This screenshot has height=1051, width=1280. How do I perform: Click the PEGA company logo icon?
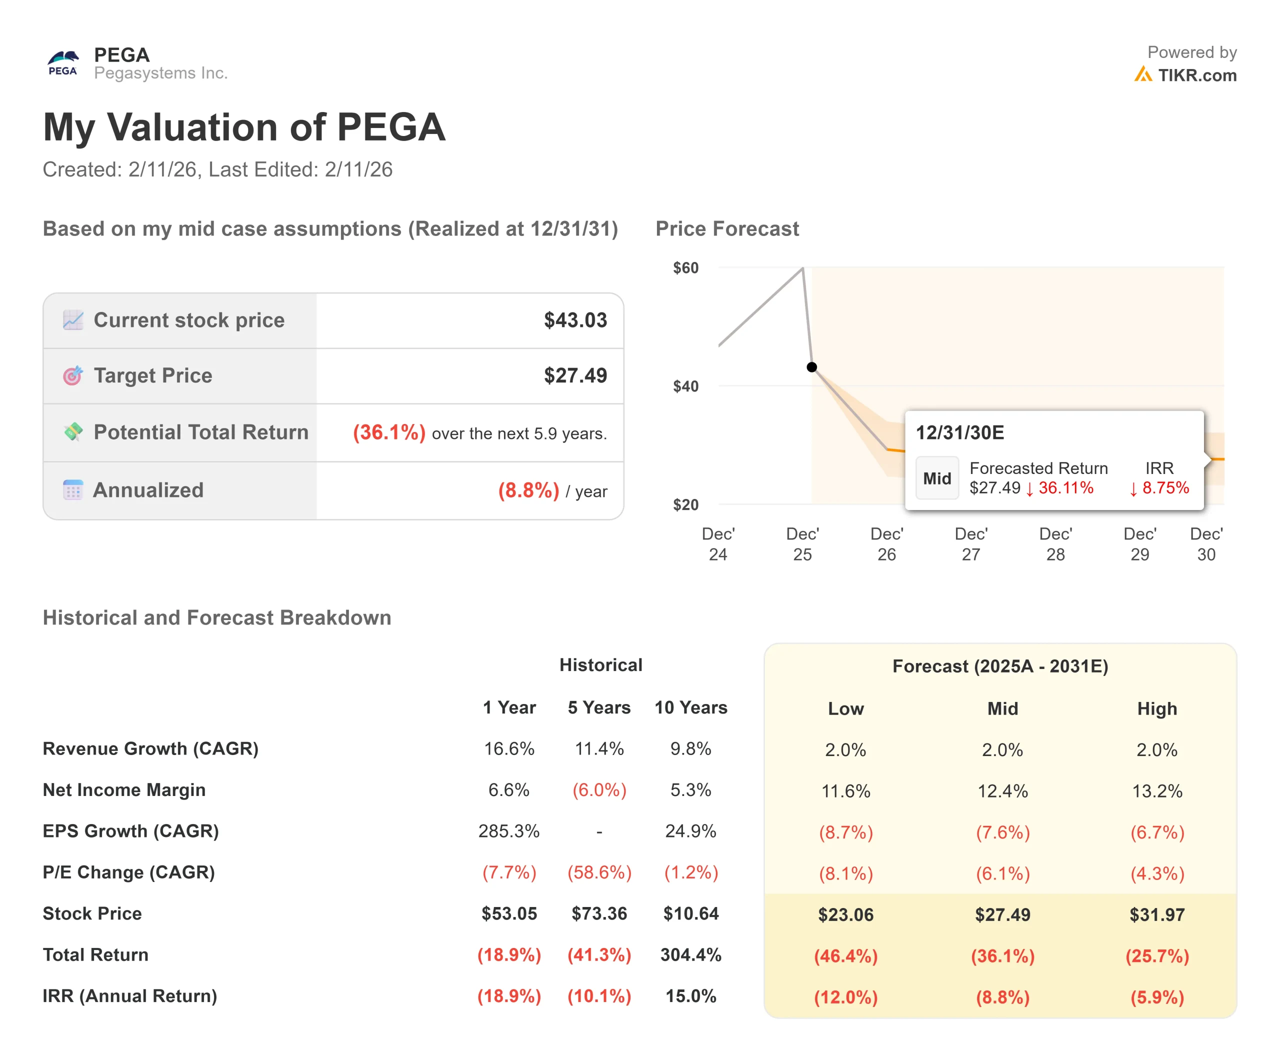63,63
